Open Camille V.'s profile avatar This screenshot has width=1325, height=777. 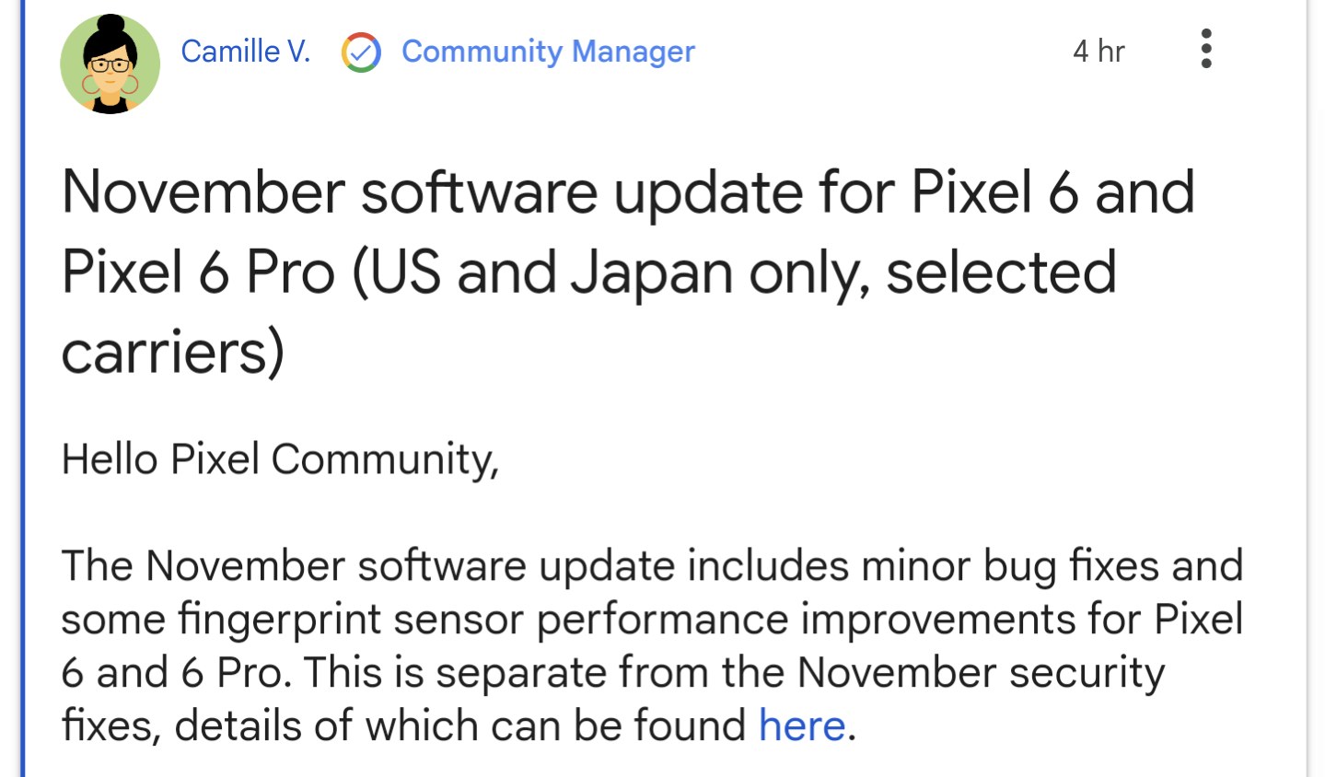click(110, 64)
